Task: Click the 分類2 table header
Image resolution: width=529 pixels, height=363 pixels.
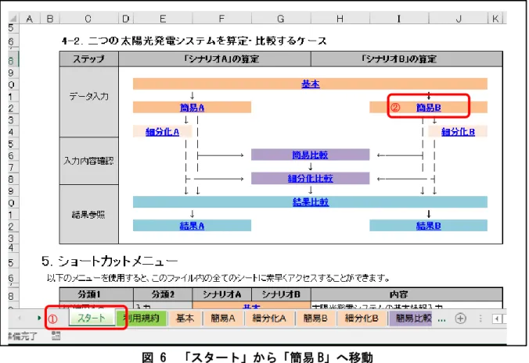Action: pyautogui.click(x=163, y=294)
